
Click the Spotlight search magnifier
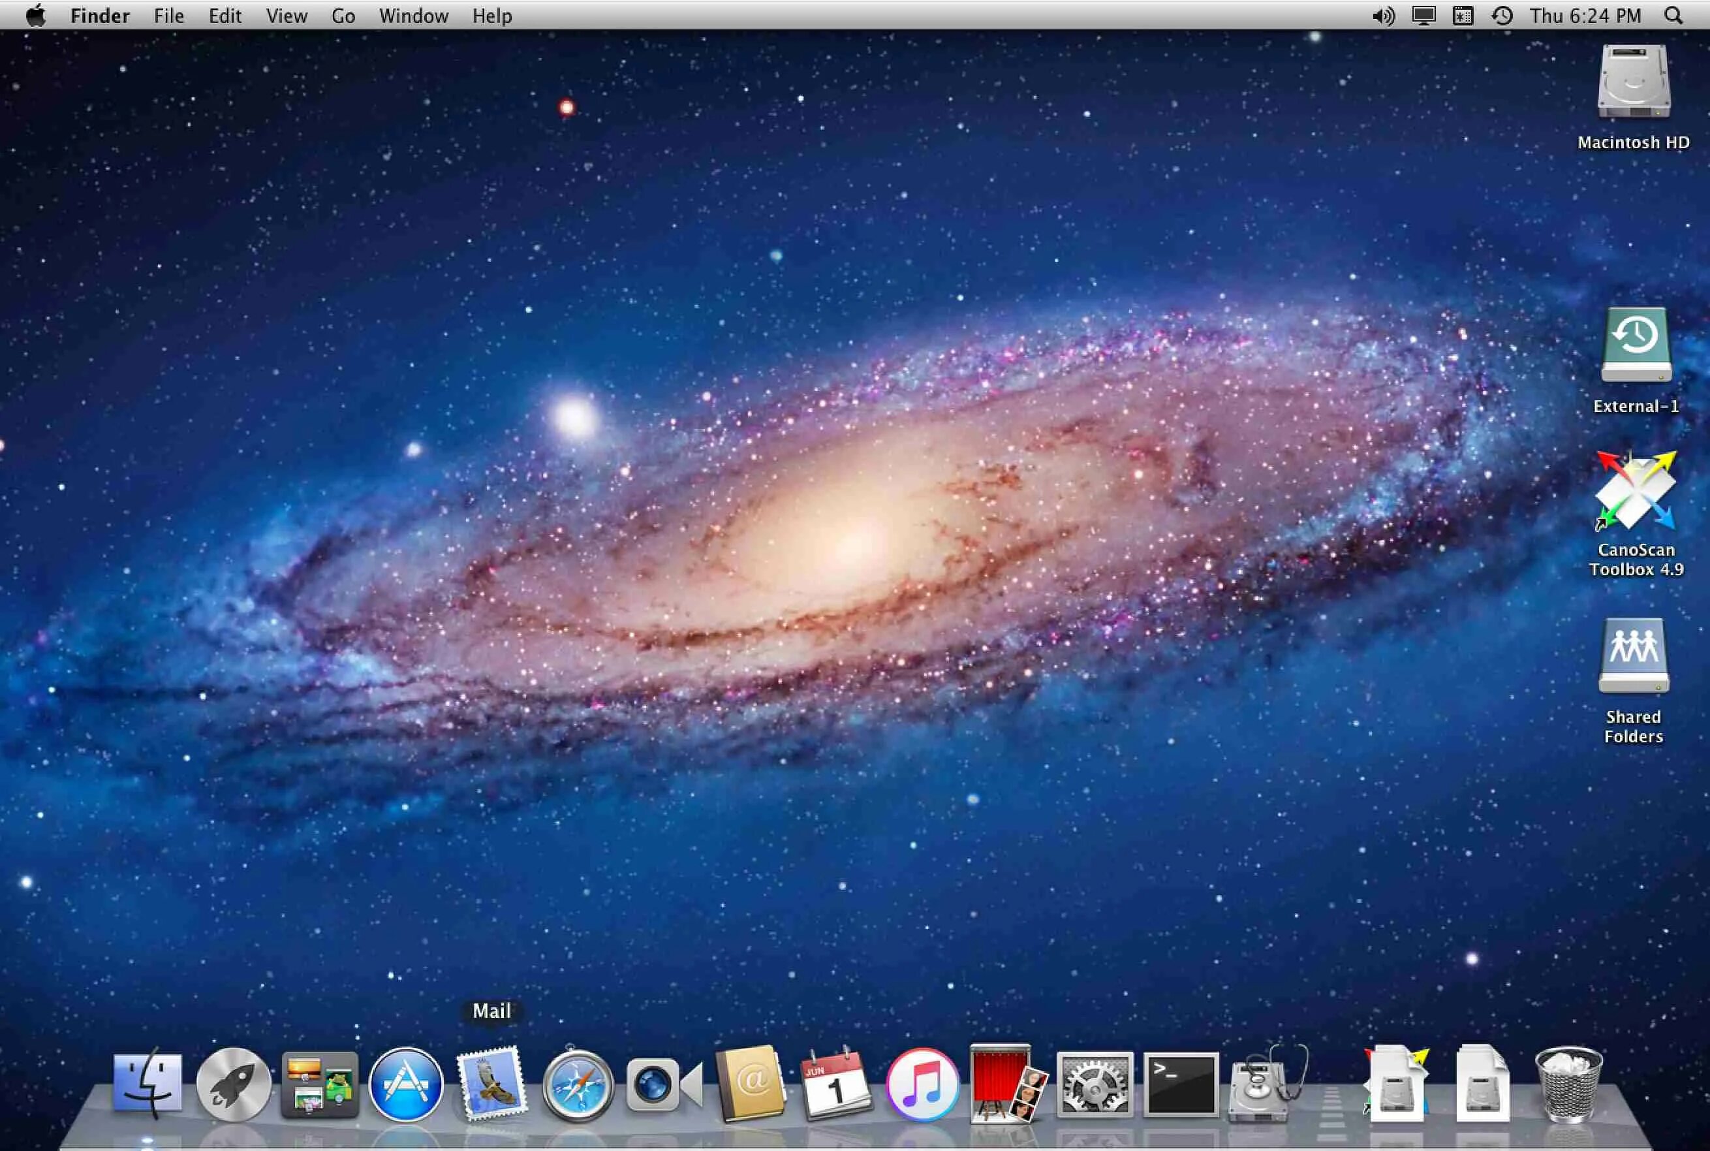pyautogui.click(x=1673, y=16)
